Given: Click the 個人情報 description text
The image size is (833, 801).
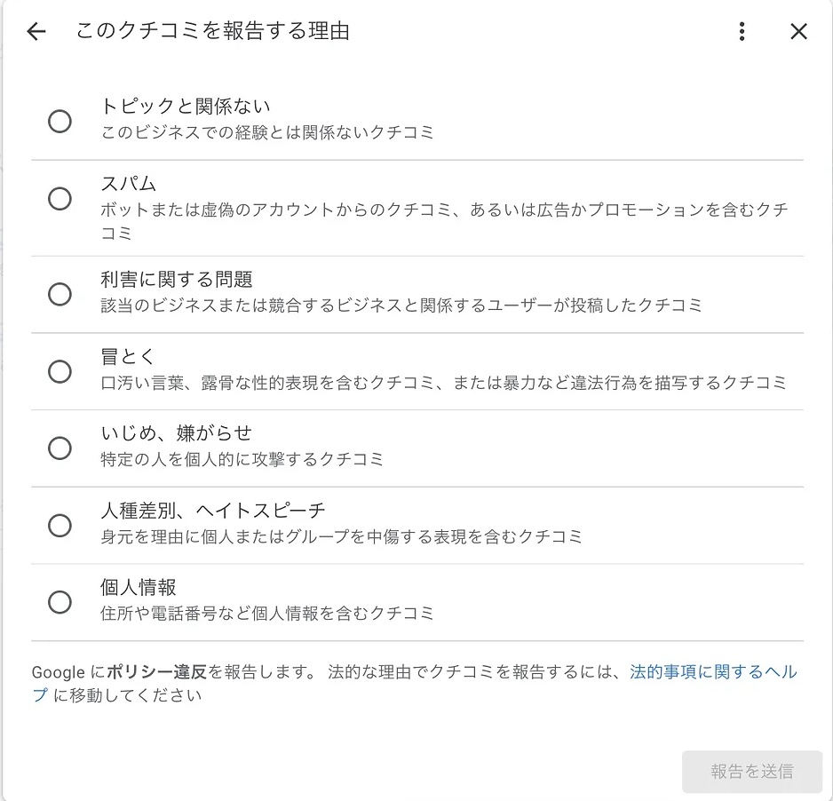Looking at the screenshot, I should (x=266, y=611).
